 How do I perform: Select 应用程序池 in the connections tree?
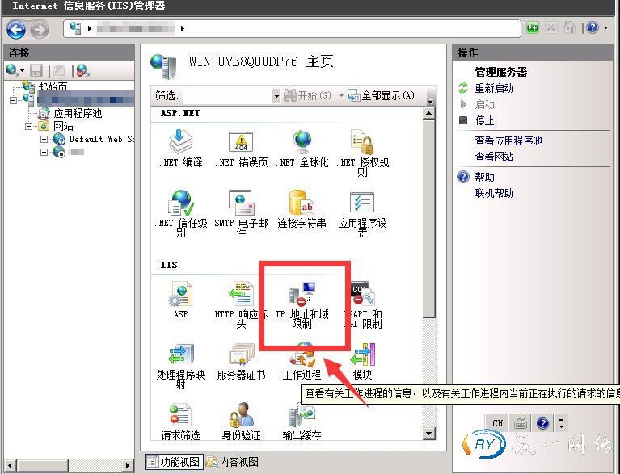[77, 114]
